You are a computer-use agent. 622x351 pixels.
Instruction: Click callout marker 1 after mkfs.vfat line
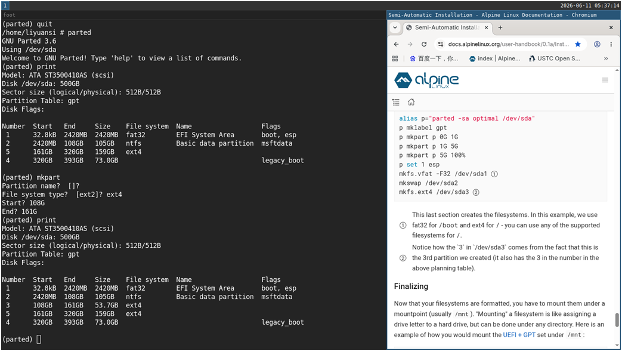point(494,174)
